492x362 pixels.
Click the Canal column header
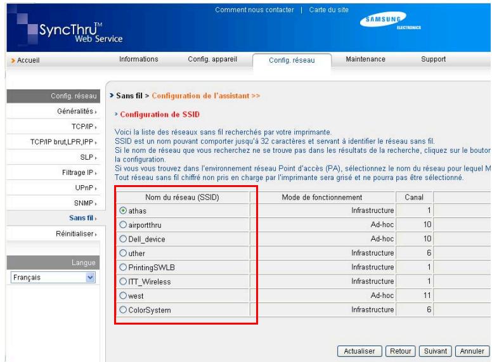(x=414, y=197)
